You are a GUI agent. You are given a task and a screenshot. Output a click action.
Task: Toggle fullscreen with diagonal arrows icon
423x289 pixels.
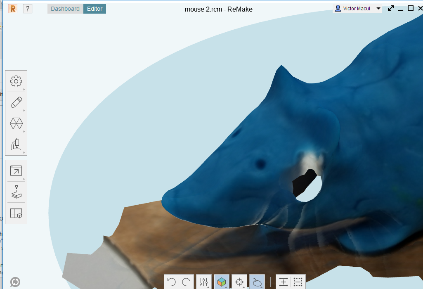pyautogui.click(x=391, y=9)
